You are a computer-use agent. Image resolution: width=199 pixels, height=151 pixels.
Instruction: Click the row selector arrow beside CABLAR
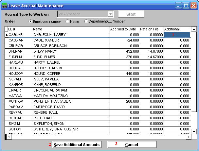pyautogui.click(x=7, y=35)
